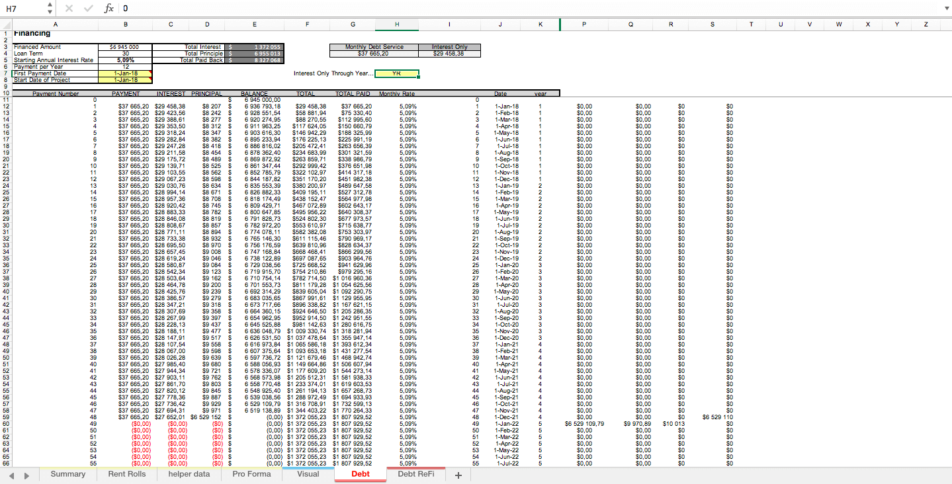This screenshot has width=952, height=484.
Task: Click the Total Principle value 6 955 013
Action: pos(255,54)
